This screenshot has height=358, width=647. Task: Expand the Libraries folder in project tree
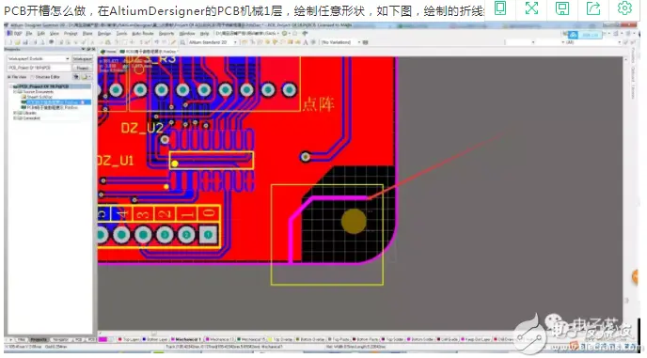click(15, 113)
